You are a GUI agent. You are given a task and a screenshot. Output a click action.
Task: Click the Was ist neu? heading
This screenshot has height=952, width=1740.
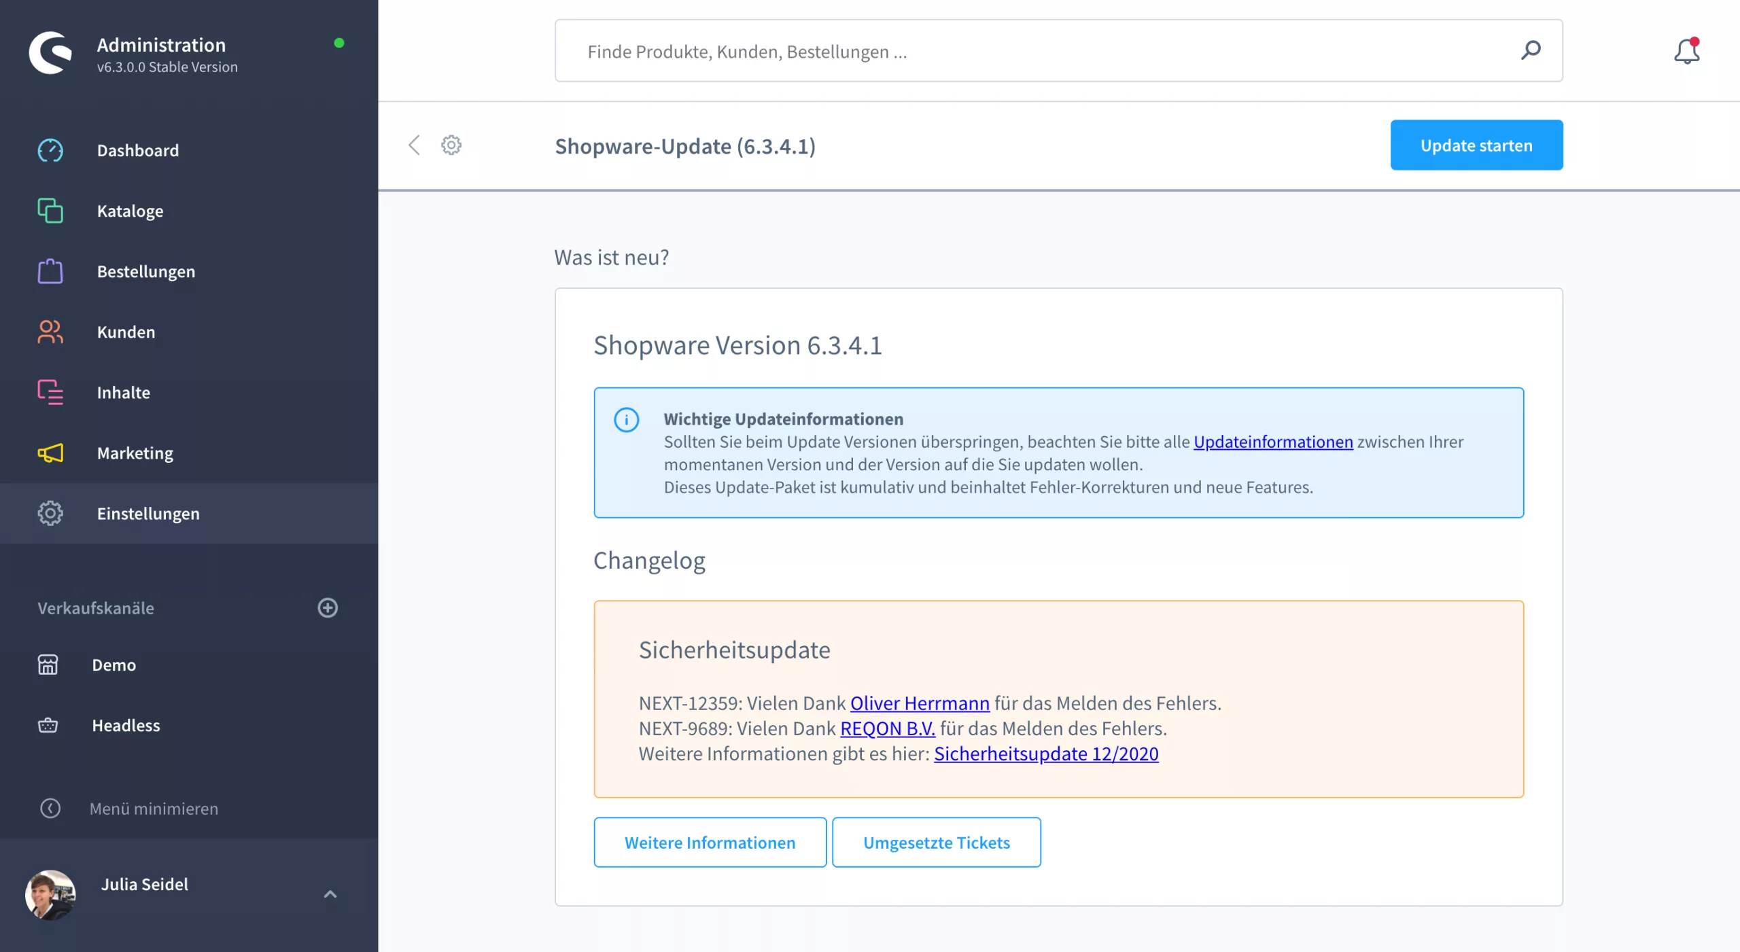coord(612,258)
